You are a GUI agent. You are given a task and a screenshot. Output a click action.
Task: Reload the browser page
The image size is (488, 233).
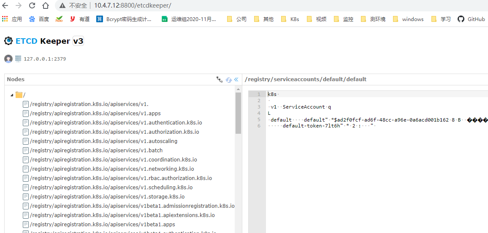32,5
